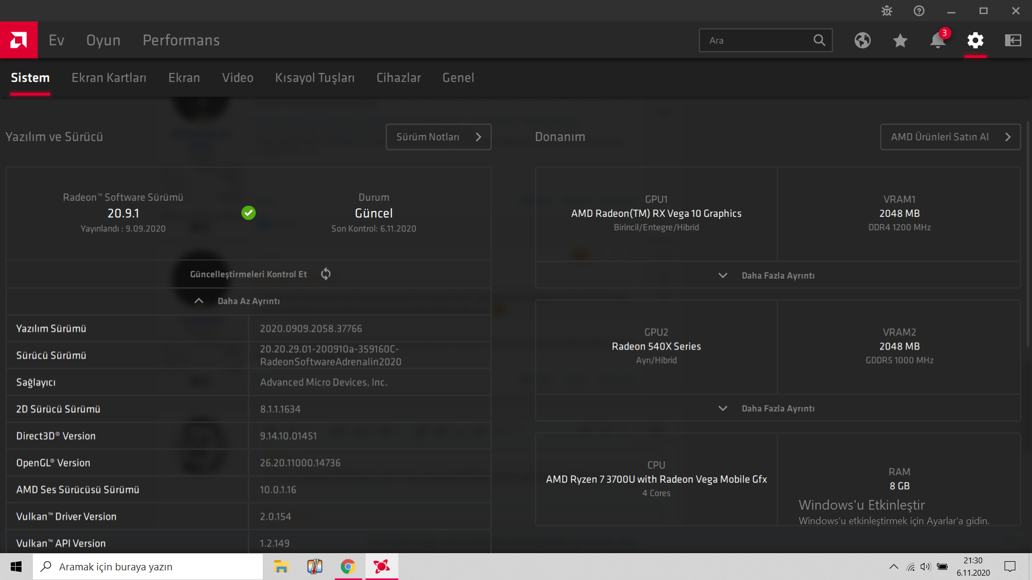Open the web browser globe icon
Screen dimensions: 1032x580
863,40
